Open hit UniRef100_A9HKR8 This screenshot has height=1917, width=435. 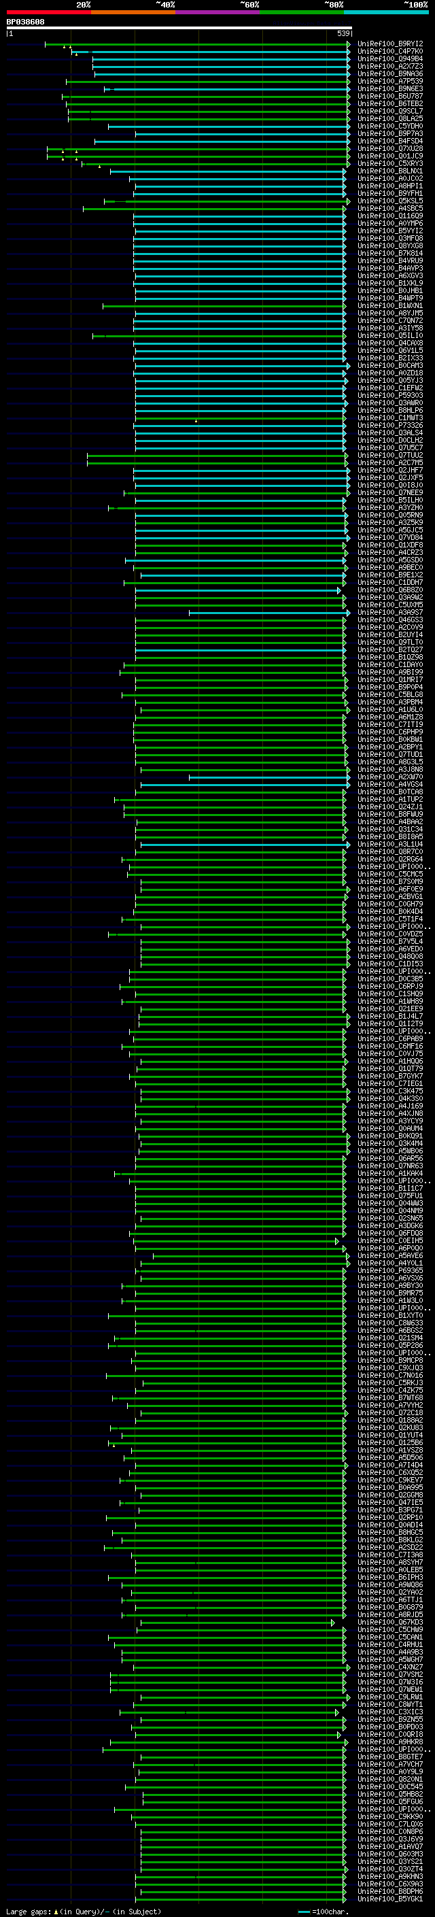point(390,1742)
